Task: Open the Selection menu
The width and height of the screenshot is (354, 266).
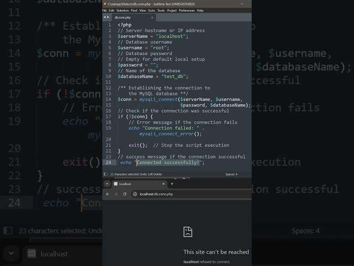Action: pyautogui.click(x=123, y=11)
